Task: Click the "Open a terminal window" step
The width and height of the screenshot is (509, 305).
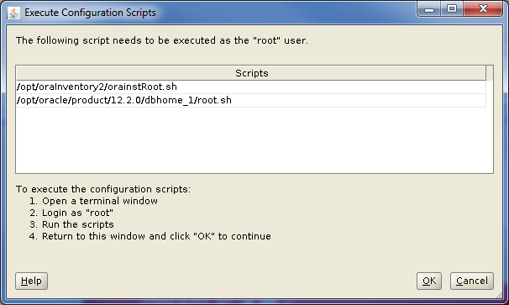Action: (x=93, y=201)
